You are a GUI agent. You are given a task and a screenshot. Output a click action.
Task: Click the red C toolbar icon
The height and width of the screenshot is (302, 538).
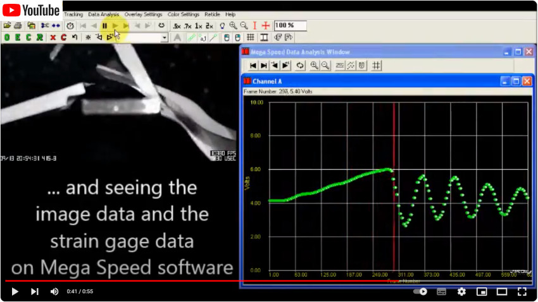(x=63, y=37)
